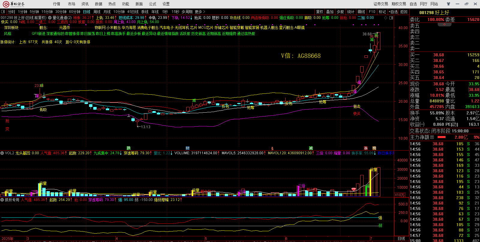Open the 热点 menu
480x242 pixels.
pyautogui.click(x=112, y=4)
